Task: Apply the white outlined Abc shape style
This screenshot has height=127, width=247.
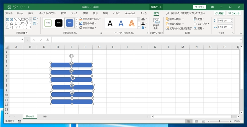Action: click(x=48, y=23)
